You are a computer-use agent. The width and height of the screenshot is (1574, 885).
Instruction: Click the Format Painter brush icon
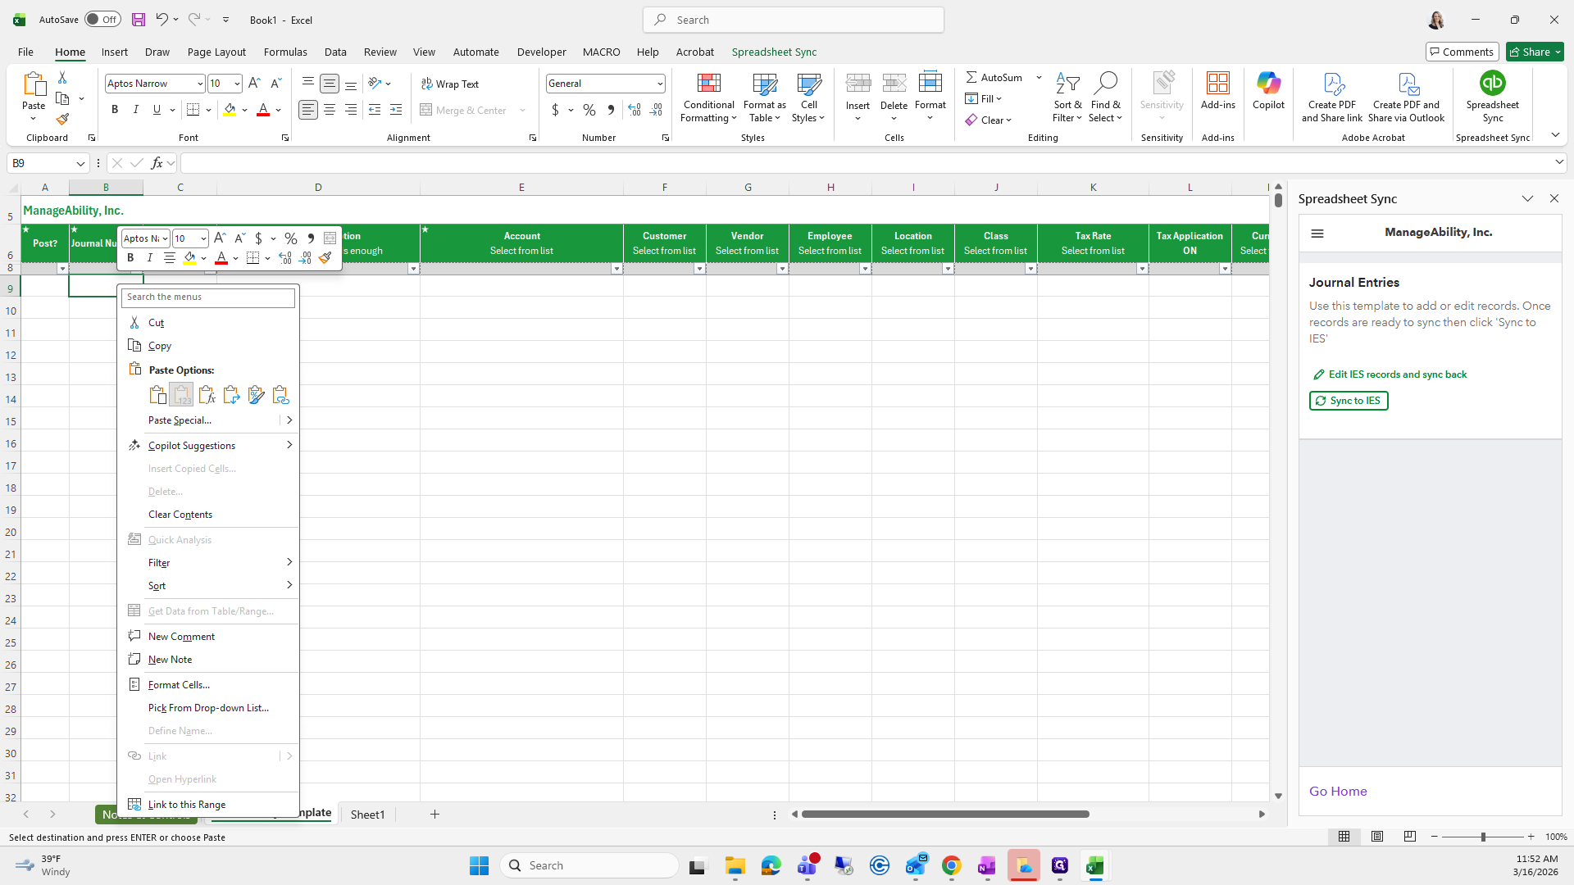tap(62, 120)
